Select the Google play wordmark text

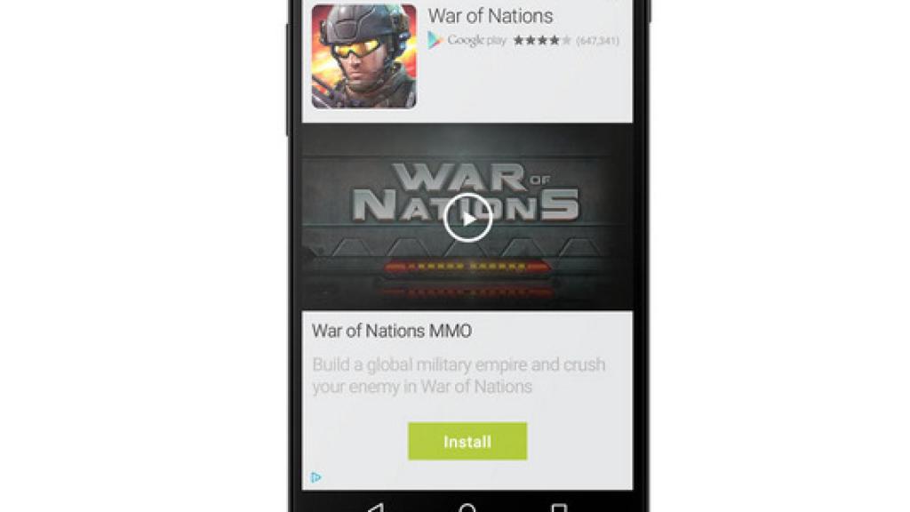pos(476,40)
